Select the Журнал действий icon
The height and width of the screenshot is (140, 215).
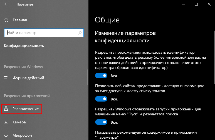(6, 77)
